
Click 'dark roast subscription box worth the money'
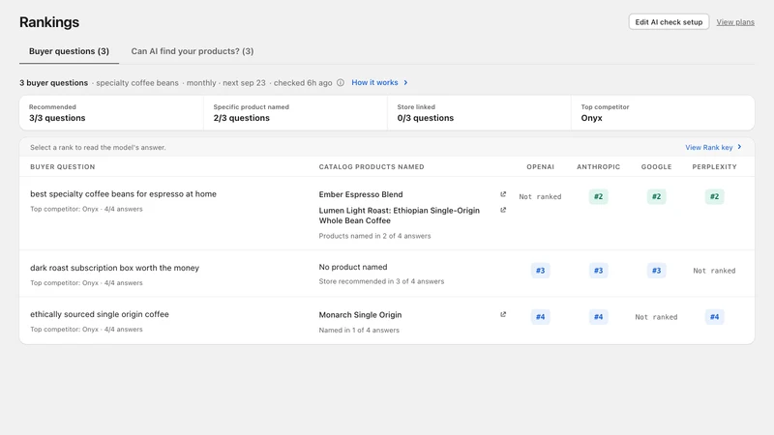pos(114,268)
